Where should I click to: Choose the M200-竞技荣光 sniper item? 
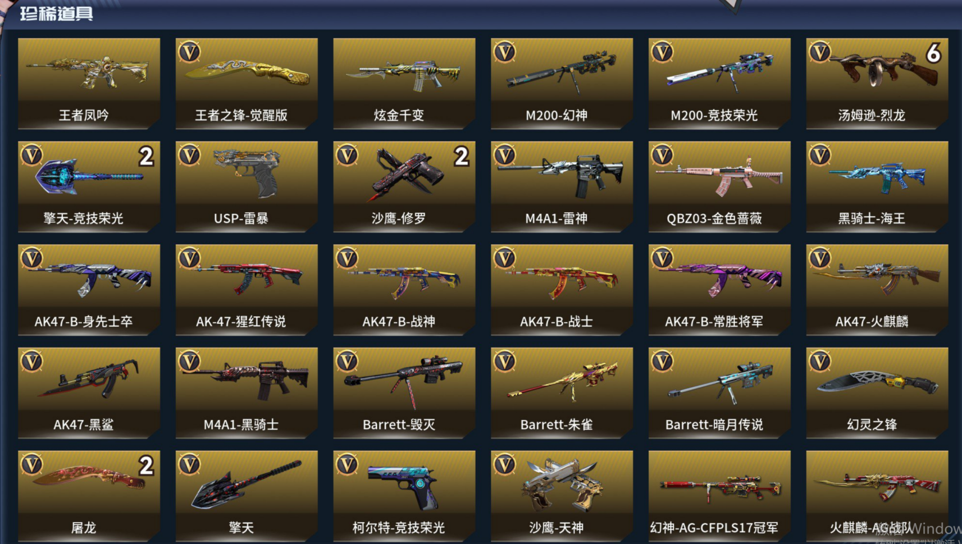click(719, 84)
